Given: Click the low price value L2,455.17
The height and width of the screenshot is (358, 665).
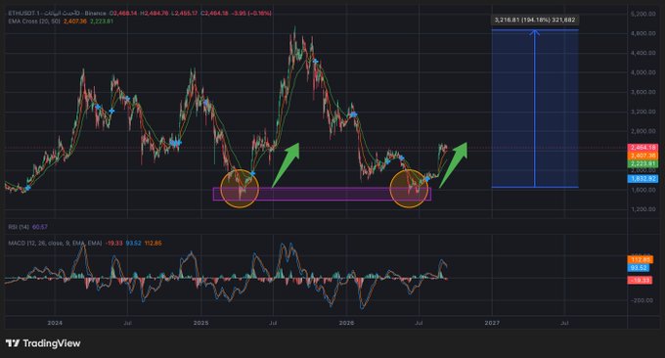Looking at the screenshot, I should click(x=185, y=13).
